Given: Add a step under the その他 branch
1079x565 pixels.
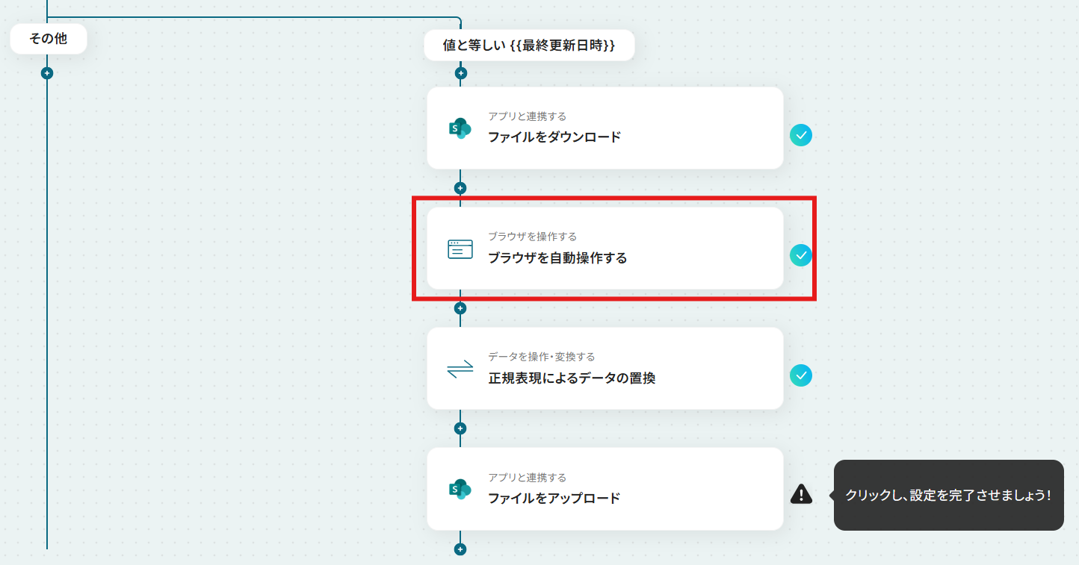Looking at the screenshot, I should pos(47,73).
